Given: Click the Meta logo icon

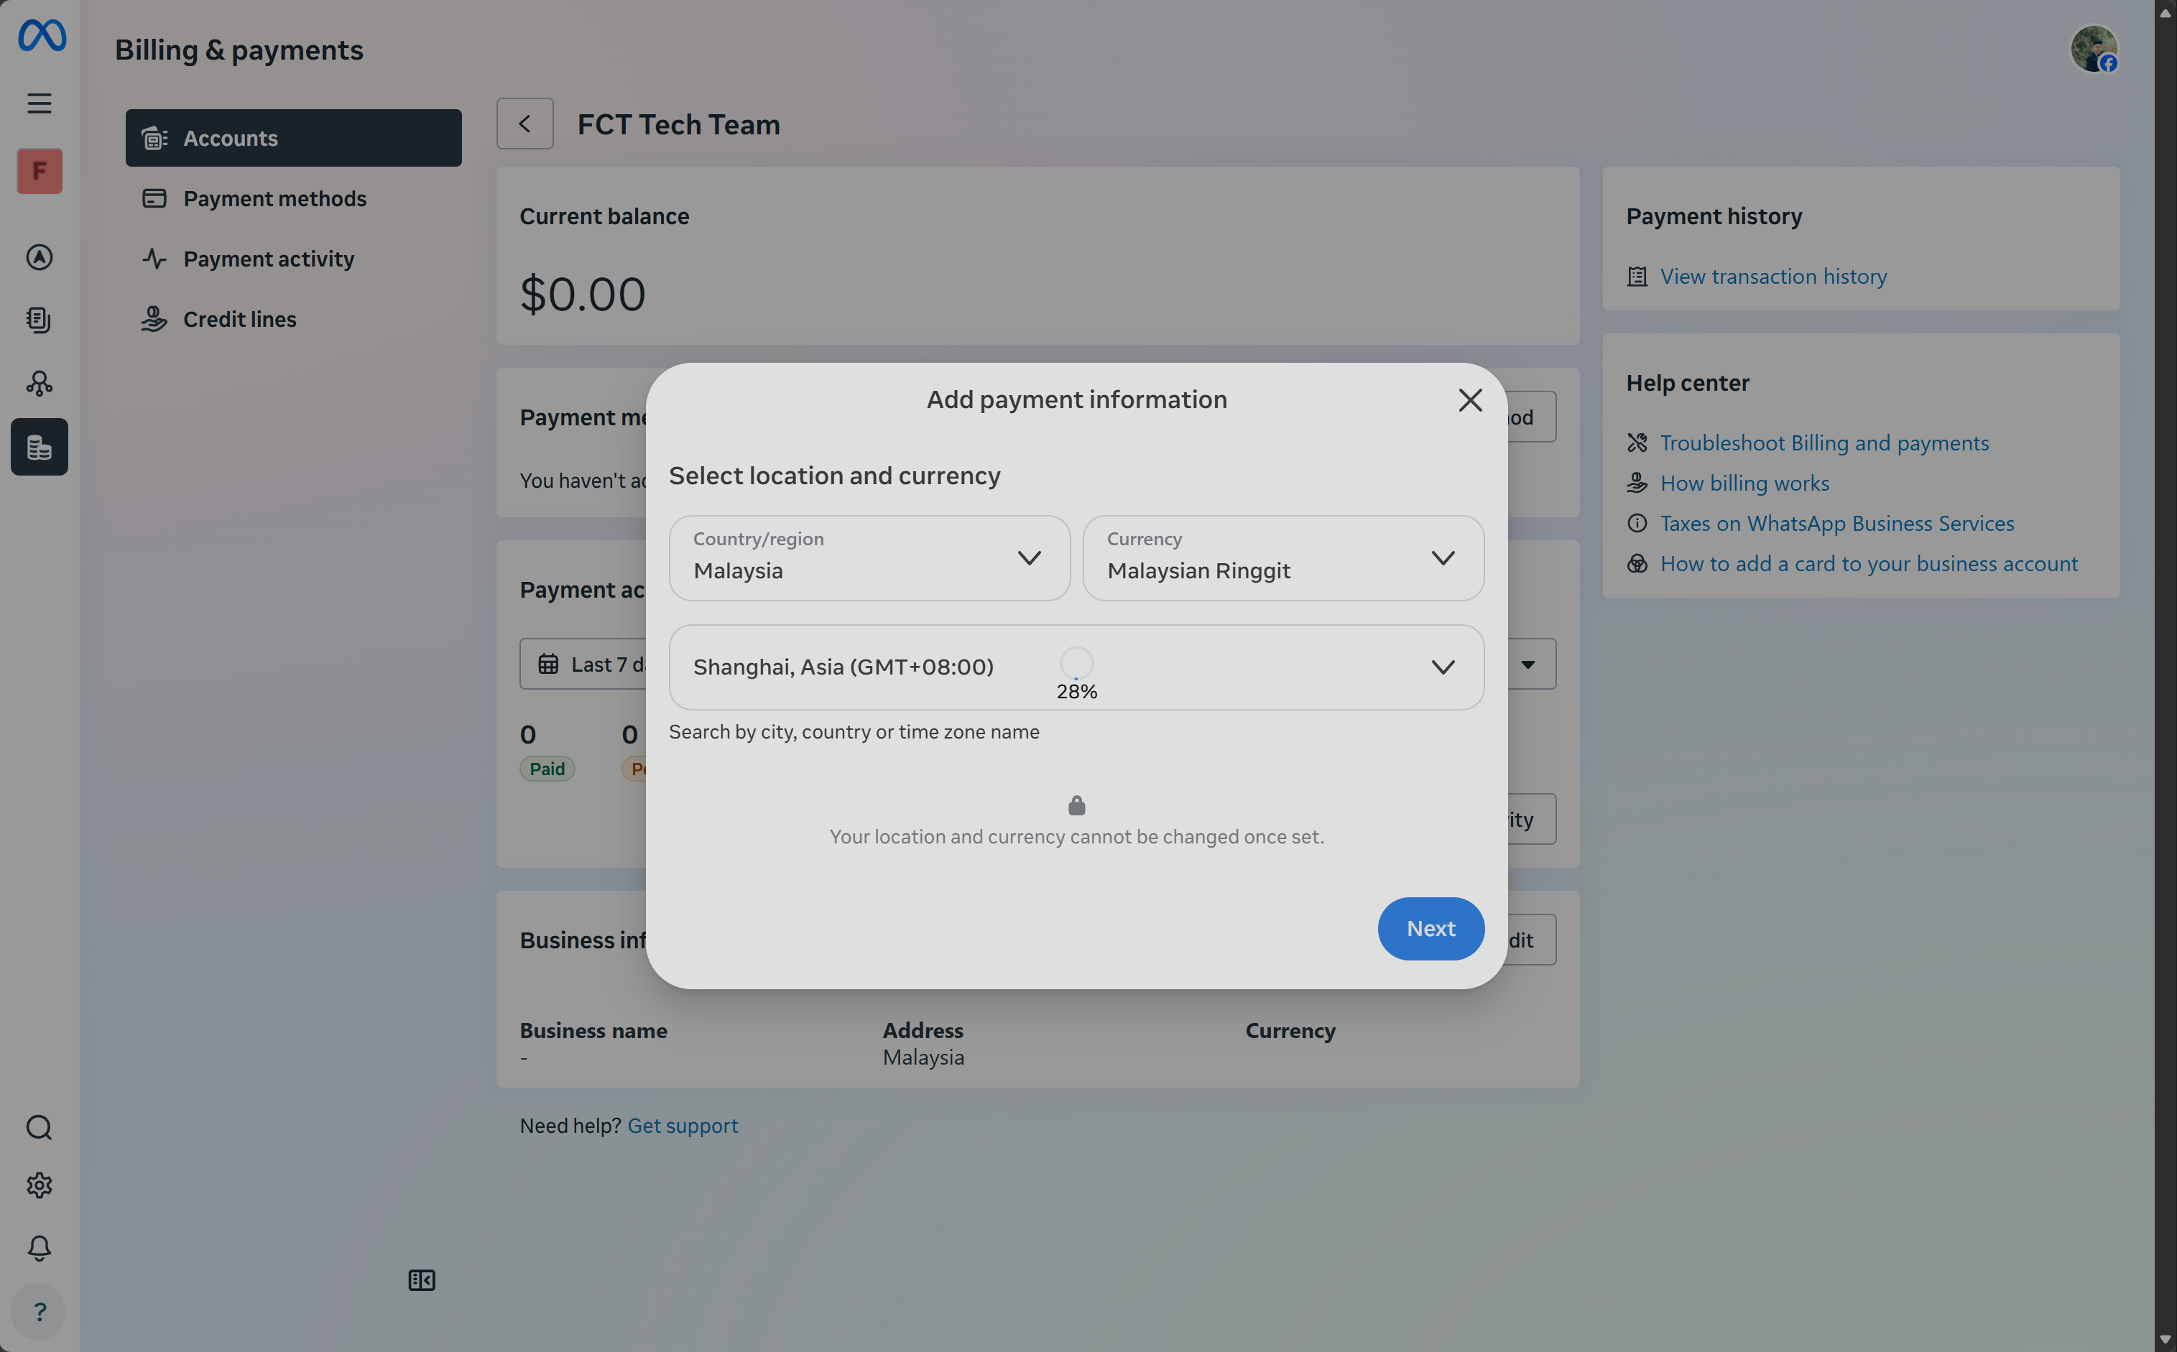Looking at the screenshot, I should tap(41, 36).
